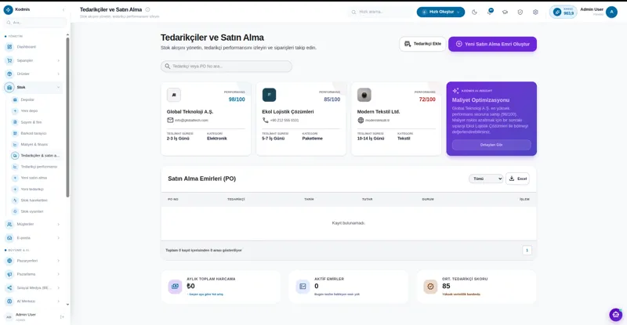Expand the Ürünler menu chevron

(58, 74)
